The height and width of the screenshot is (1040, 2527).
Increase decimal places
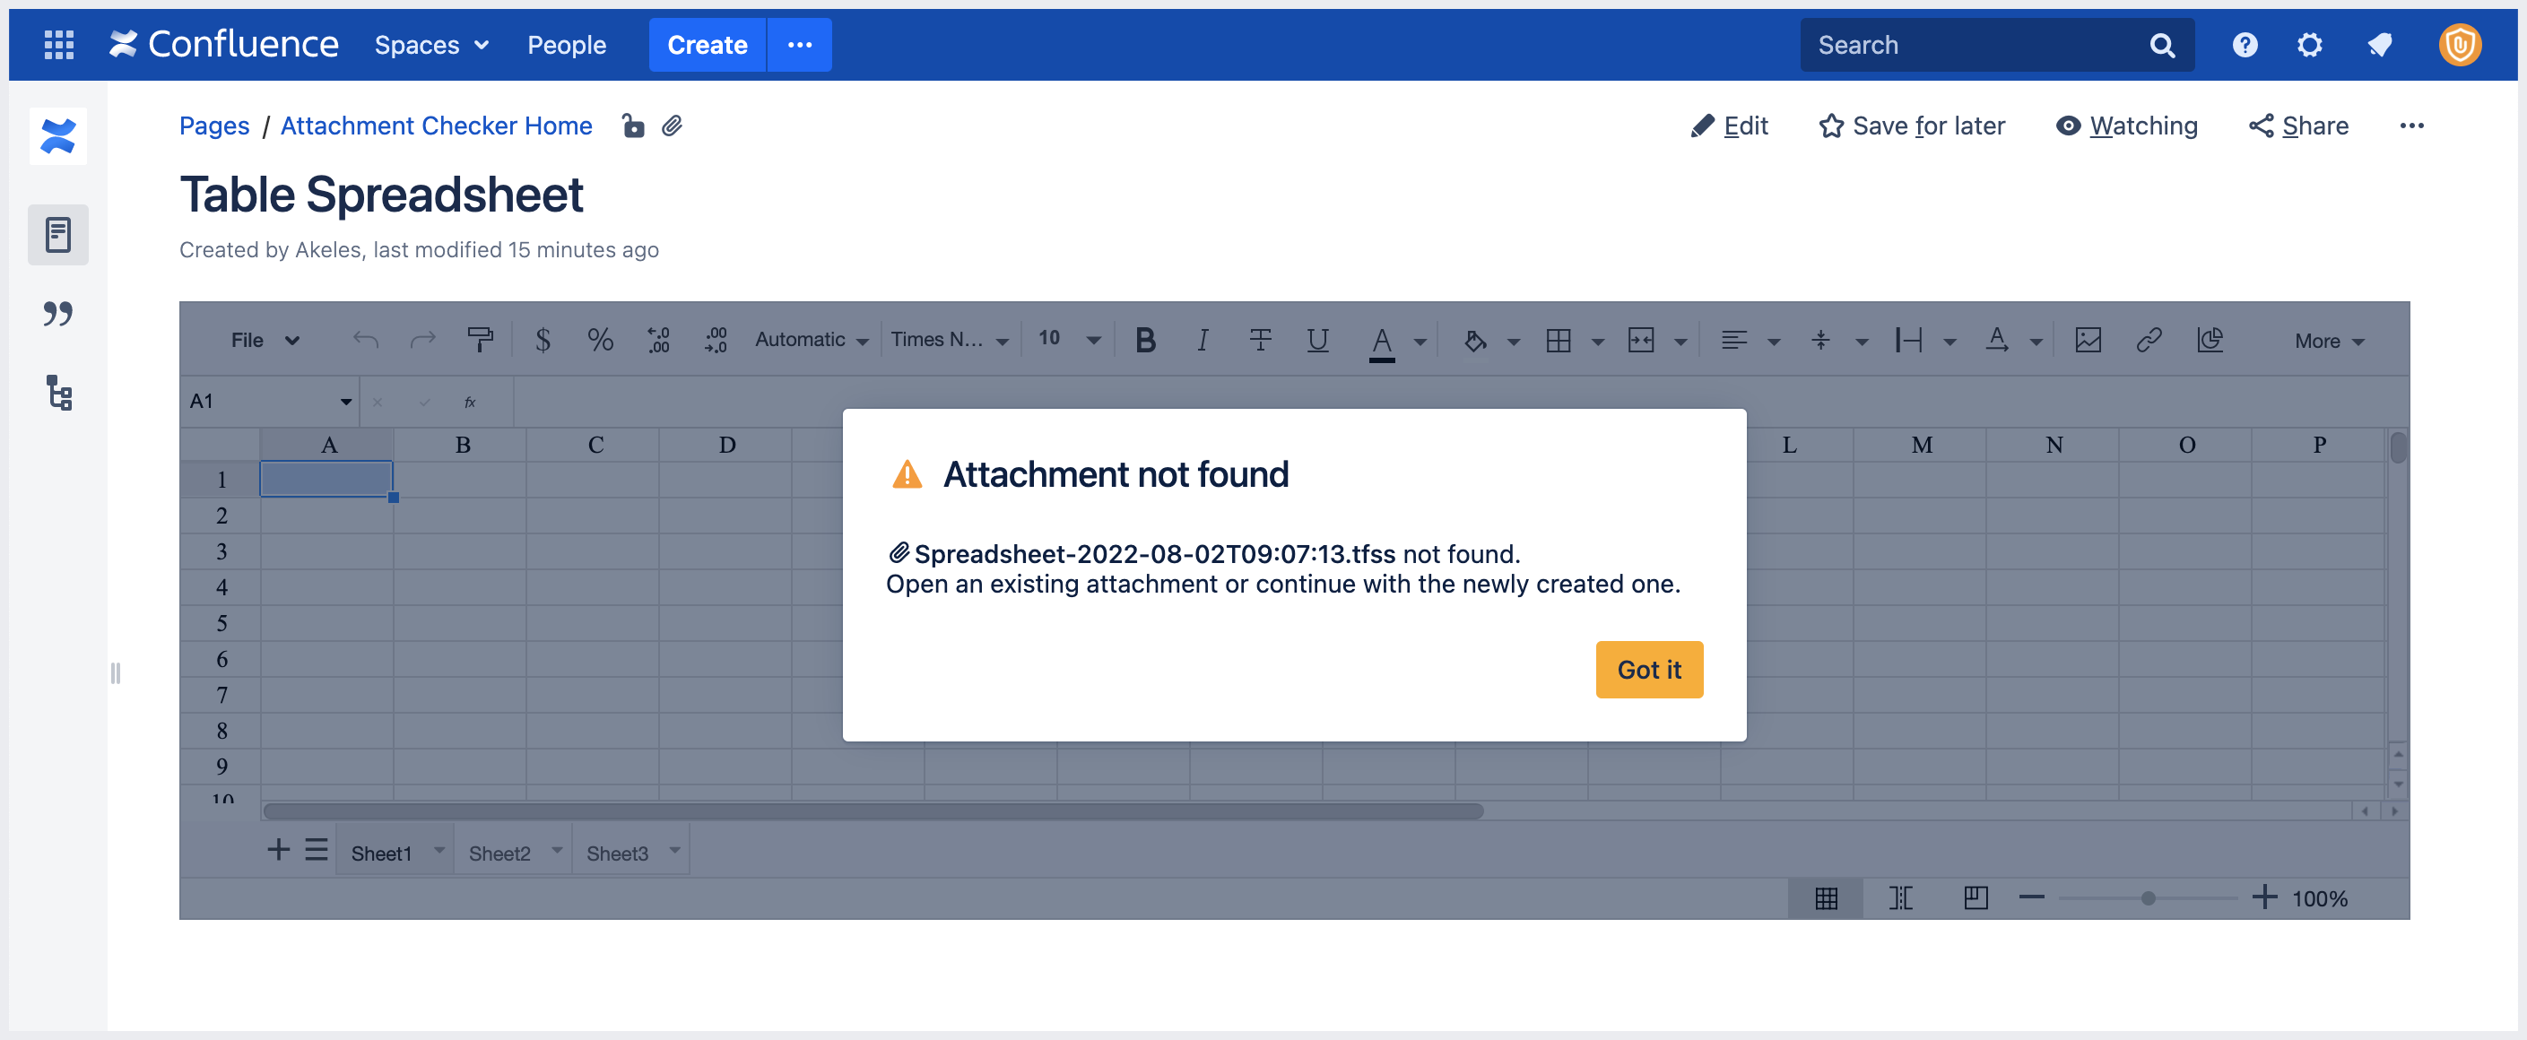coord(715,340)
